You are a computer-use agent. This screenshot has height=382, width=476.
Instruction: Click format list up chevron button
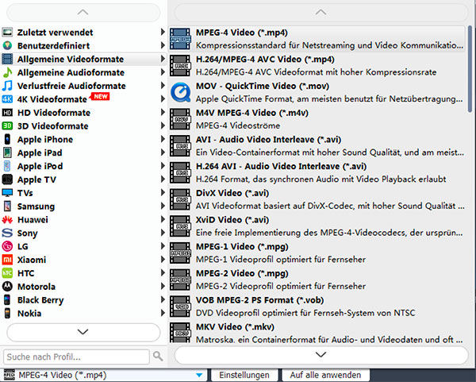(x=321, y=12)
